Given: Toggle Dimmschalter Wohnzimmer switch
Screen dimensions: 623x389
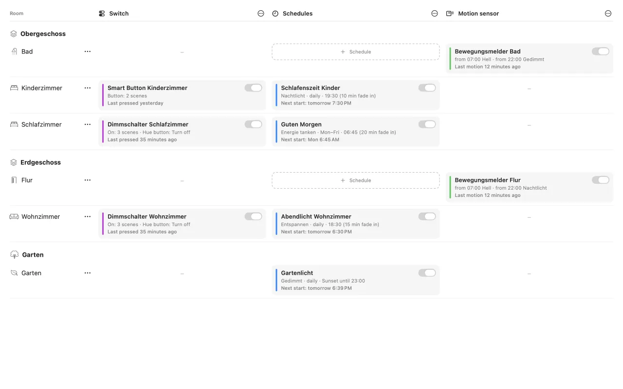Looking at the screenshot, I should pos(253,216).
